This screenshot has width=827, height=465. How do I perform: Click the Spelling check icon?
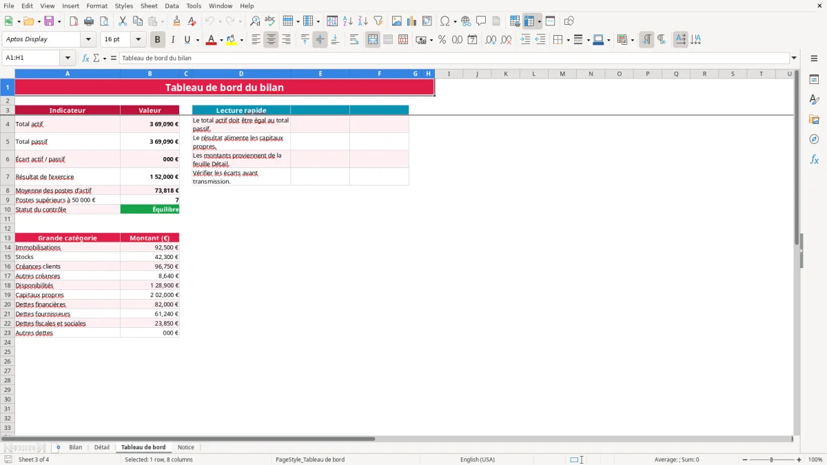coord(270,21)
